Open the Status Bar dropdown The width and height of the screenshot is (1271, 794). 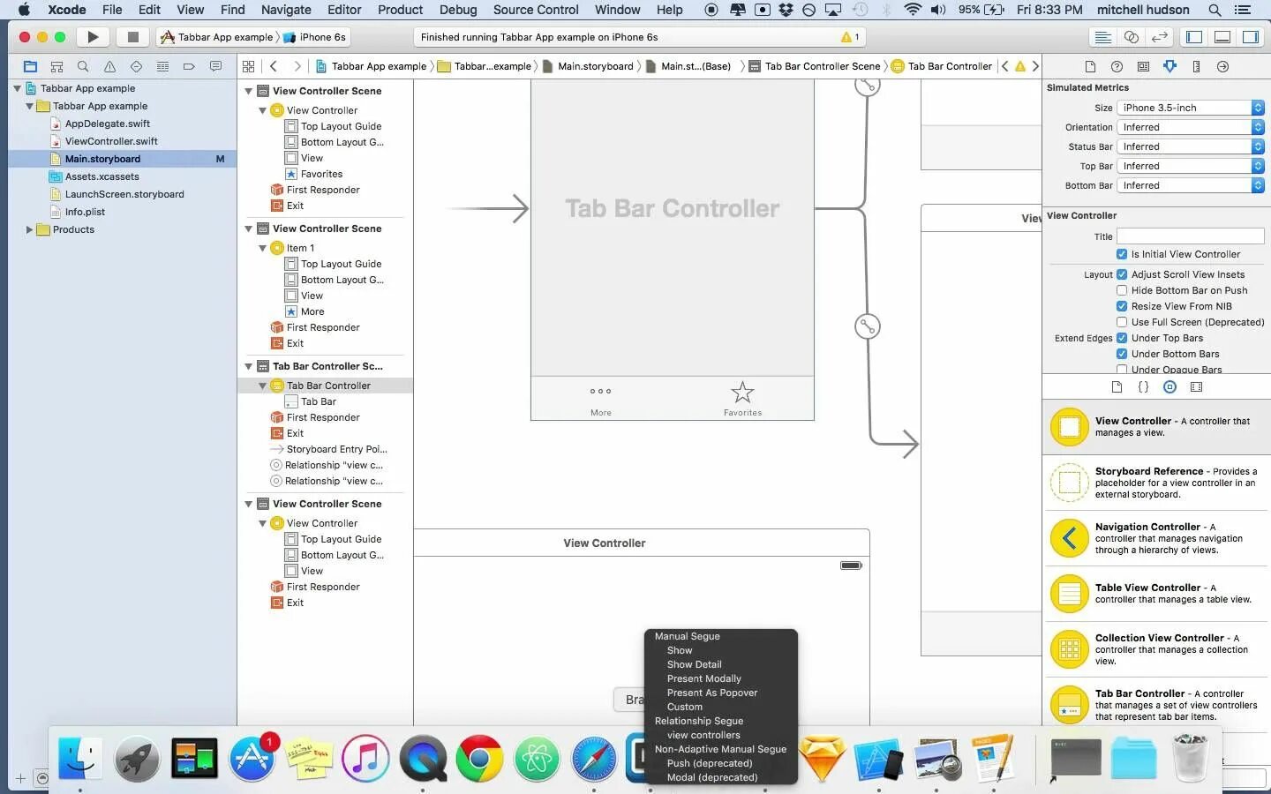tap(1191, 146)
